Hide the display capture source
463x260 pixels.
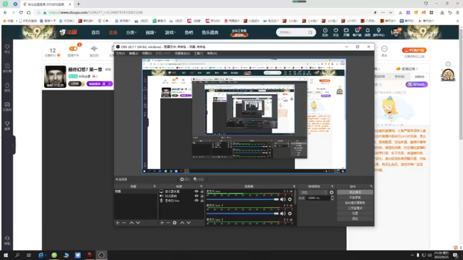tap(196, 191)
